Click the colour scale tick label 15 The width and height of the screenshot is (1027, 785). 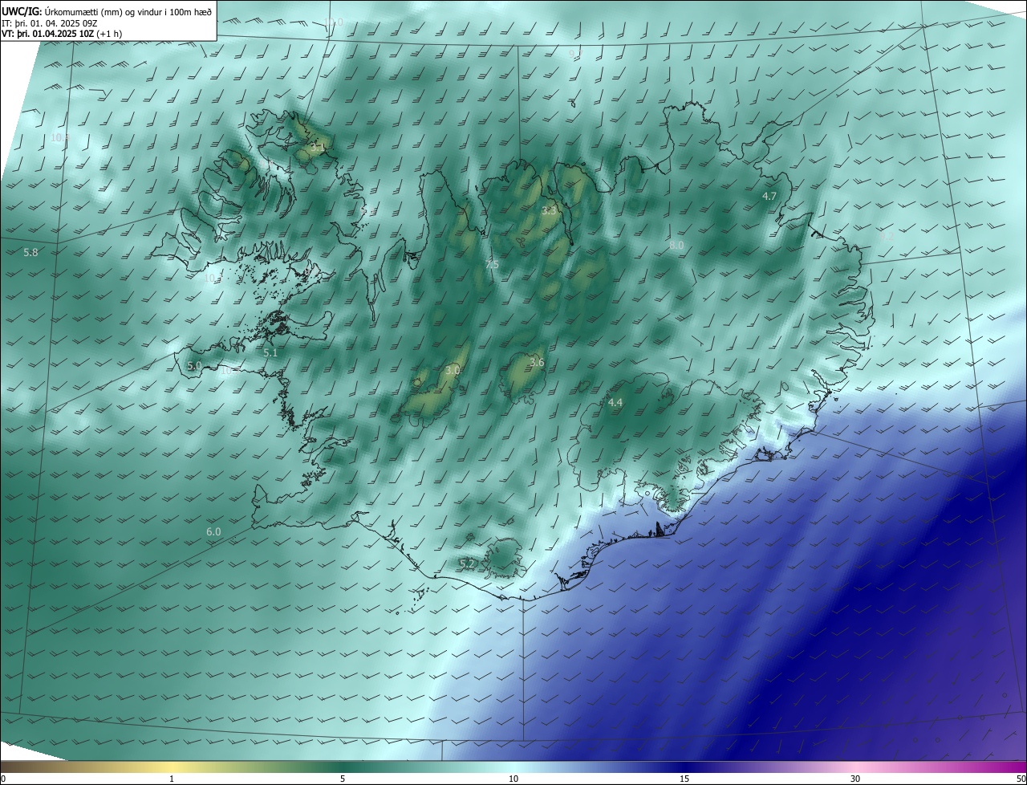tap(684, 779)
